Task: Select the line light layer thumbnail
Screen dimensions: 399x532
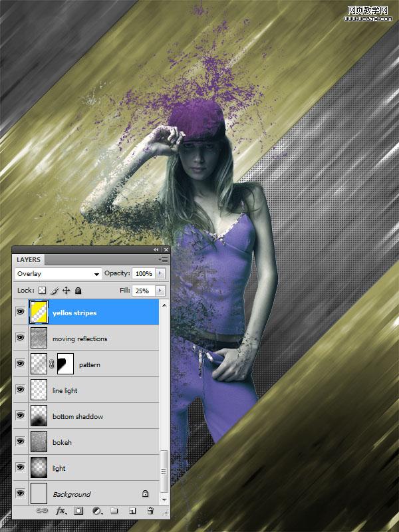Action: pyautogui.click(x=39, y=390)
